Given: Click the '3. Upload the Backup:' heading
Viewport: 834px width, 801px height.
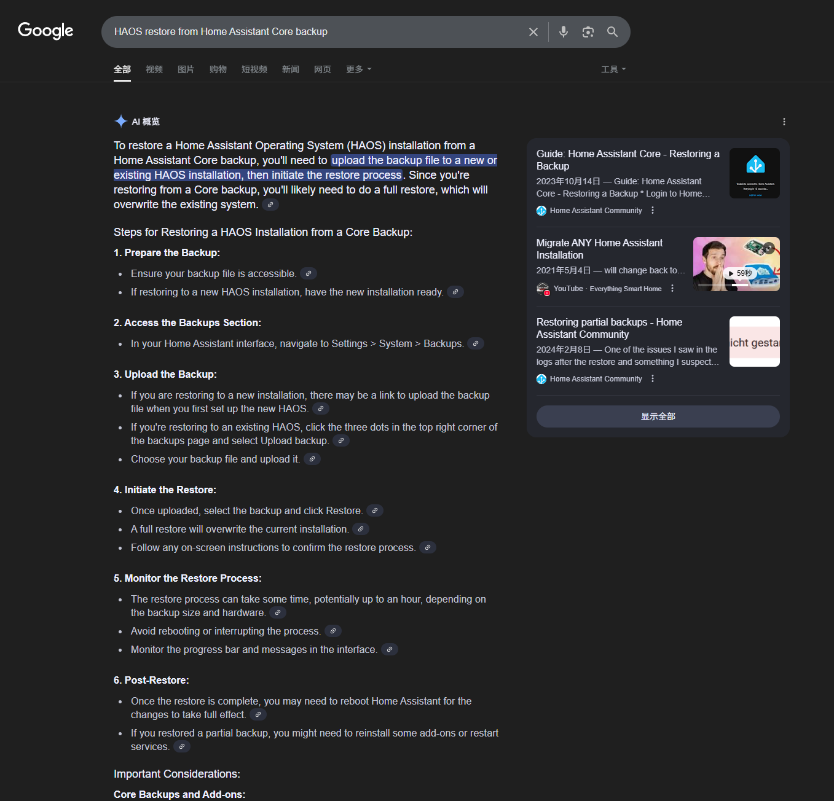Looking at the screenshot, I should point(165,374).
